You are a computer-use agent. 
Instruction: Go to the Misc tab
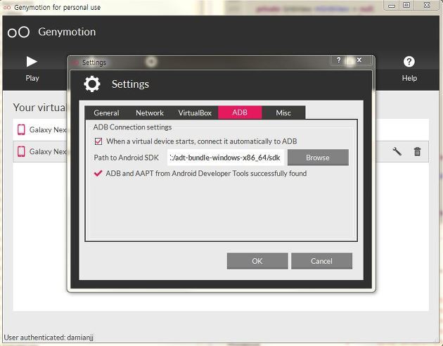click(283, 113)
